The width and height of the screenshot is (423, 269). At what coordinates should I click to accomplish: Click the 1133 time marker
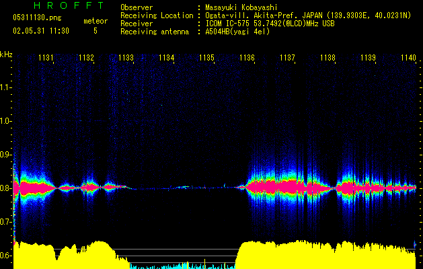tap(126, 58)
